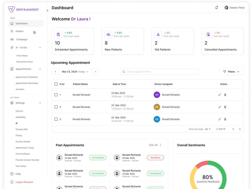252x189 pixels.
Task: Click the search magnifier icon
Action: (x=124, y=72)
